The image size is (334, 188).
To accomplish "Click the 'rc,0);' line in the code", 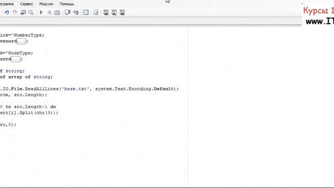I will click(8, 124).
